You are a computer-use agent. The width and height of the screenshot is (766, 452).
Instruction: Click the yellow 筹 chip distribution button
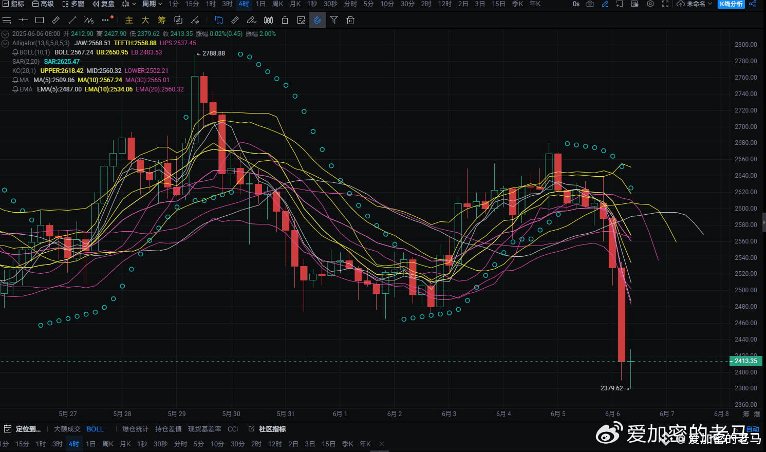click(x=162, y=20)
